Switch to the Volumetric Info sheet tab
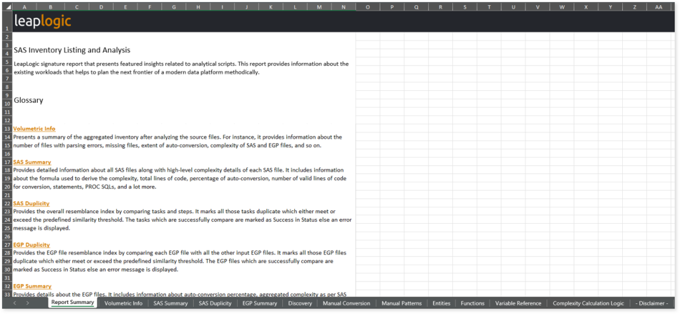Viewport: 680px width, 314px height. tap(124, 303)
